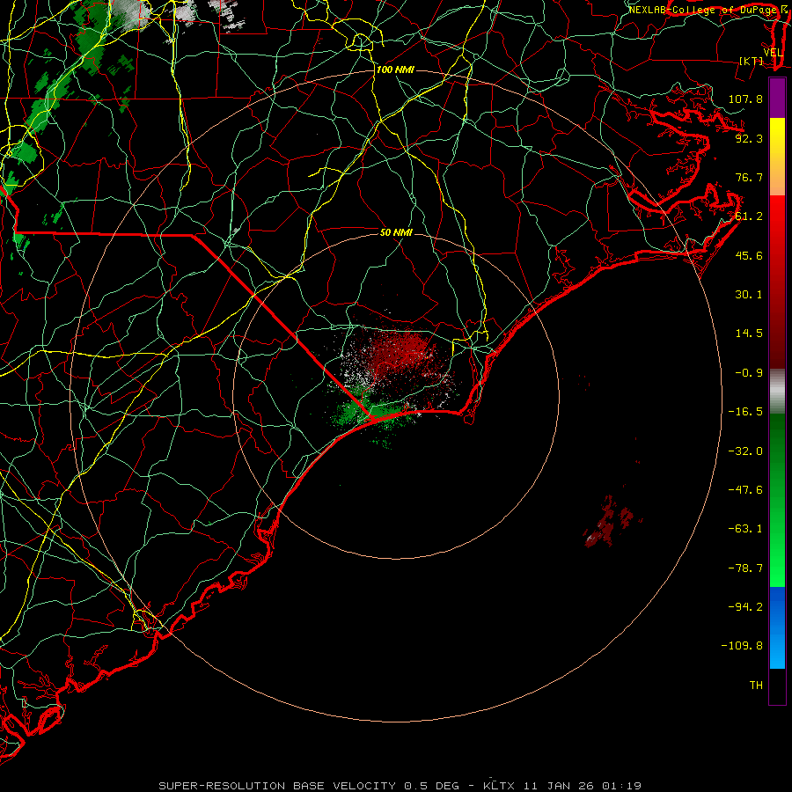The height and width of the screenshot is (792, 792).
Task: Select the purple segment of the color bar
Action: tap(777, 98)
